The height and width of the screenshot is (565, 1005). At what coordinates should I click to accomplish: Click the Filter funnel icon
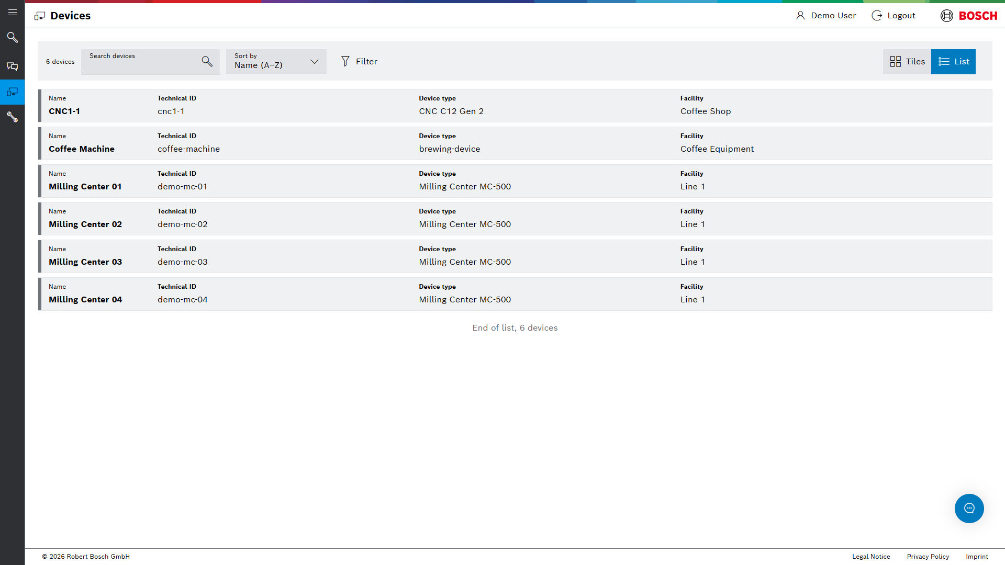click(x=345, y=61)
